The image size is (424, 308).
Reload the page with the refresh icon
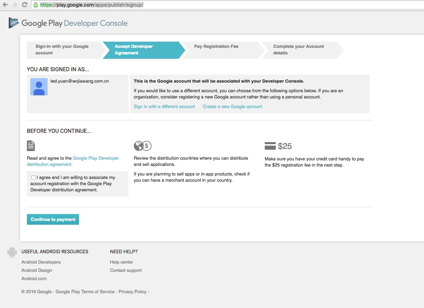(x=24, y=5)
